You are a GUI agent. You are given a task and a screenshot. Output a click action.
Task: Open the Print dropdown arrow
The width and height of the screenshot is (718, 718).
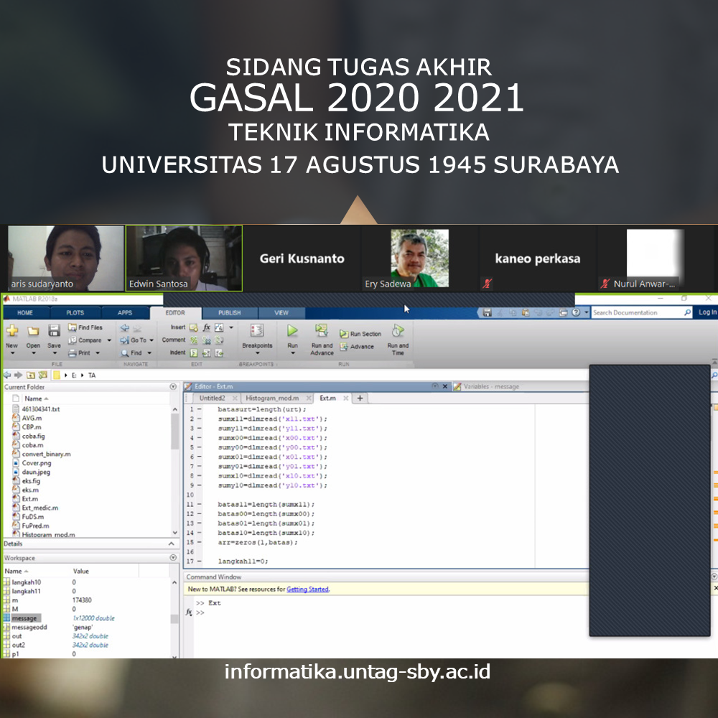[x=97, y=353]
